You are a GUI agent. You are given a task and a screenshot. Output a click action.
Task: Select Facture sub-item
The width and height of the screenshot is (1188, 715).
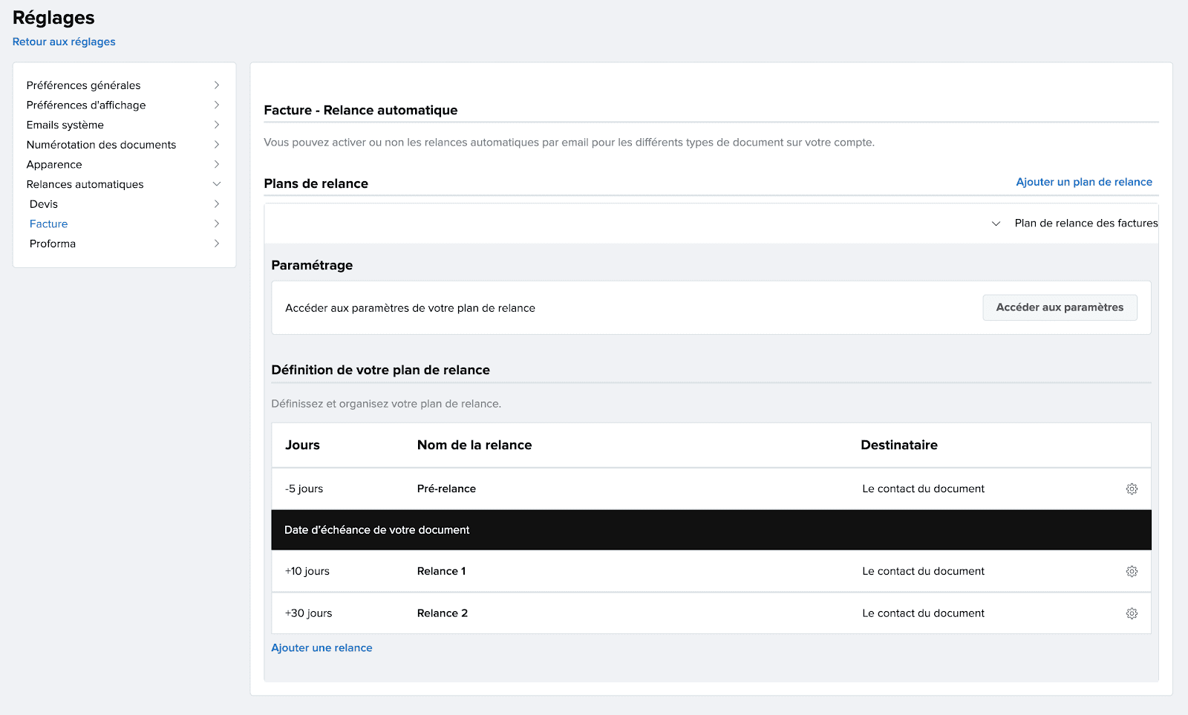click(48, 223)
